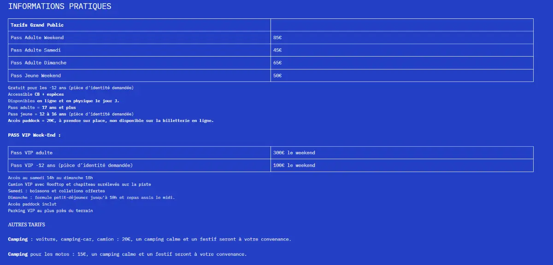Screen dimensions: 553x265
Task: Select the Pass Jeune Weekend cell
Action: (x=35, y=75)
